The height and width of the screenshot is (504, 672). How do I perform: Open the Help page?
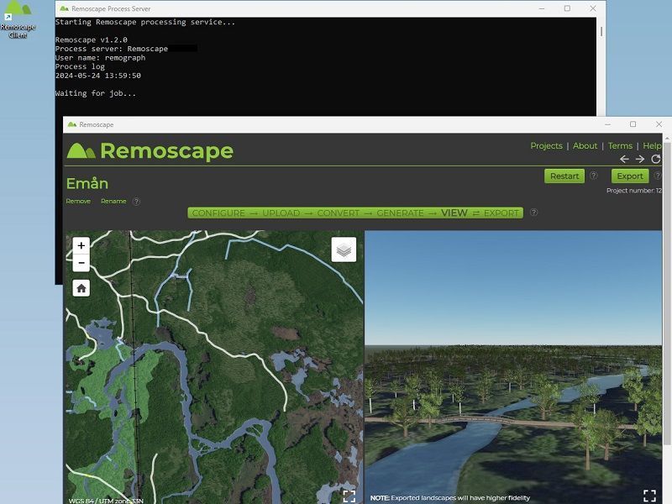(652, 145)
